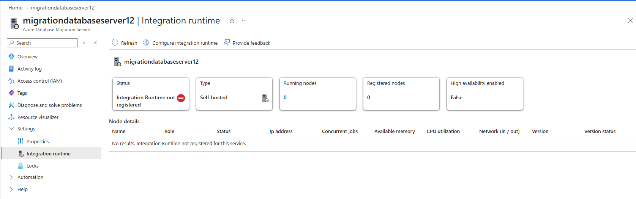
Task: Expand the Automation section
Action: click(x=11, y=177)
